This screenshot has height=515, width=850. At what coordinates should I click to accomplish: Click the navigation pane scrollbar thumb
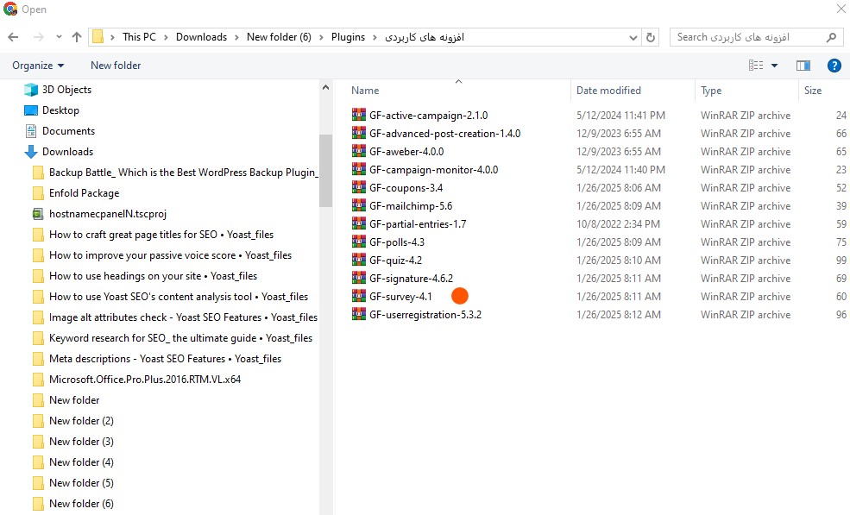pyautogui.click(x=325, y=171)
